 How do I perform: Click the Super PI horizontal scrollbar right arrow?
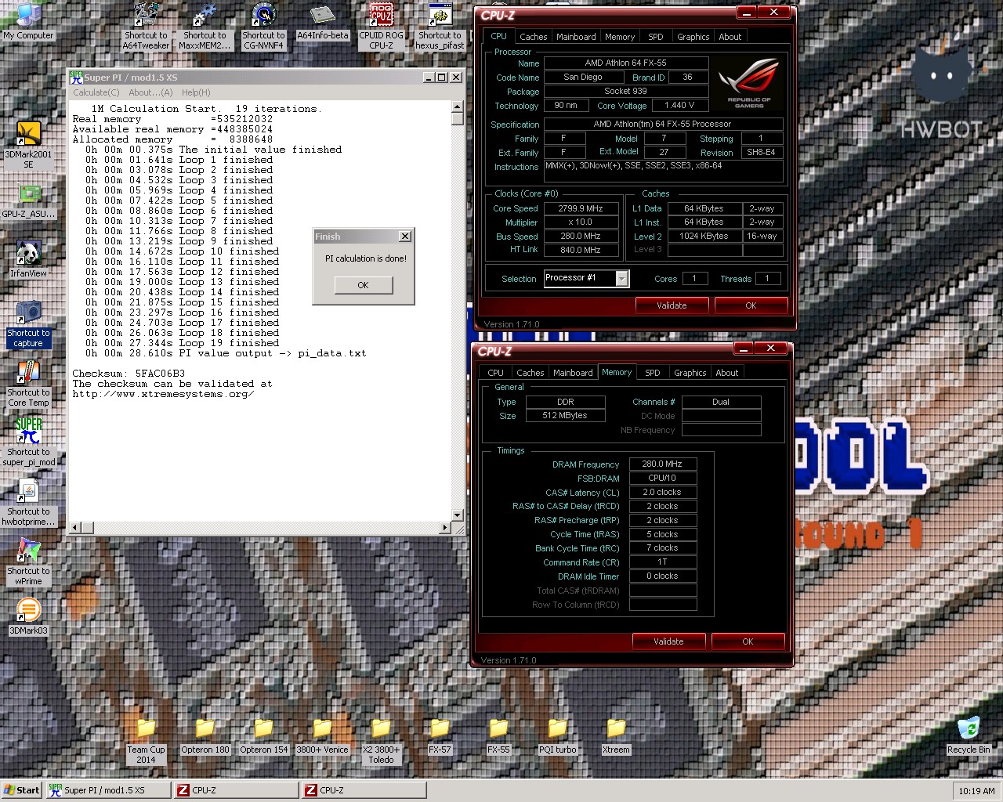point(445,527)
